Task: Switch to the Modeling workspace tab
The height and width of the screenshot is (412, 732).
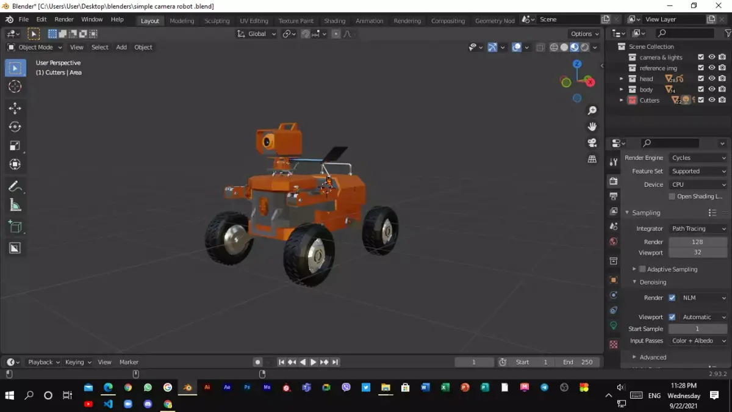Action: (182, 21)
